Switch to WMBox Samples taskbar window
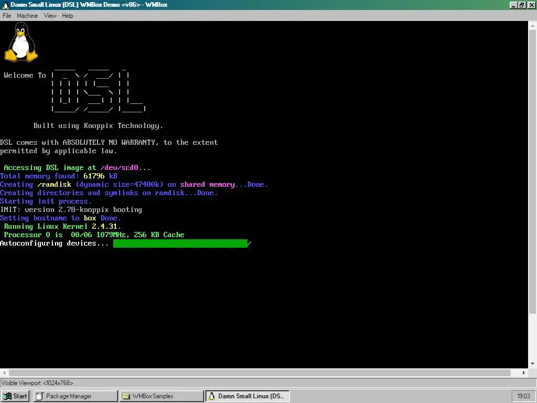The height and width of the screenshot is (403, 537). click(x=162, y=396)
